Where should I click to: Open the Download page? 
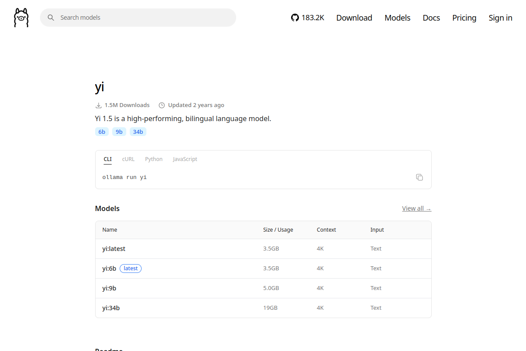[x=354, y=18]
